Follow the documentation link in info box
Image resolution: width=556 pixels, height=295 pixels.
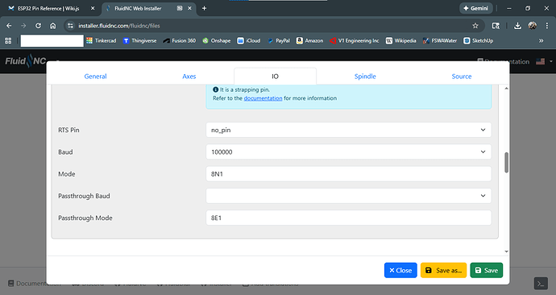pyautogui.click(x=263, y=98)
